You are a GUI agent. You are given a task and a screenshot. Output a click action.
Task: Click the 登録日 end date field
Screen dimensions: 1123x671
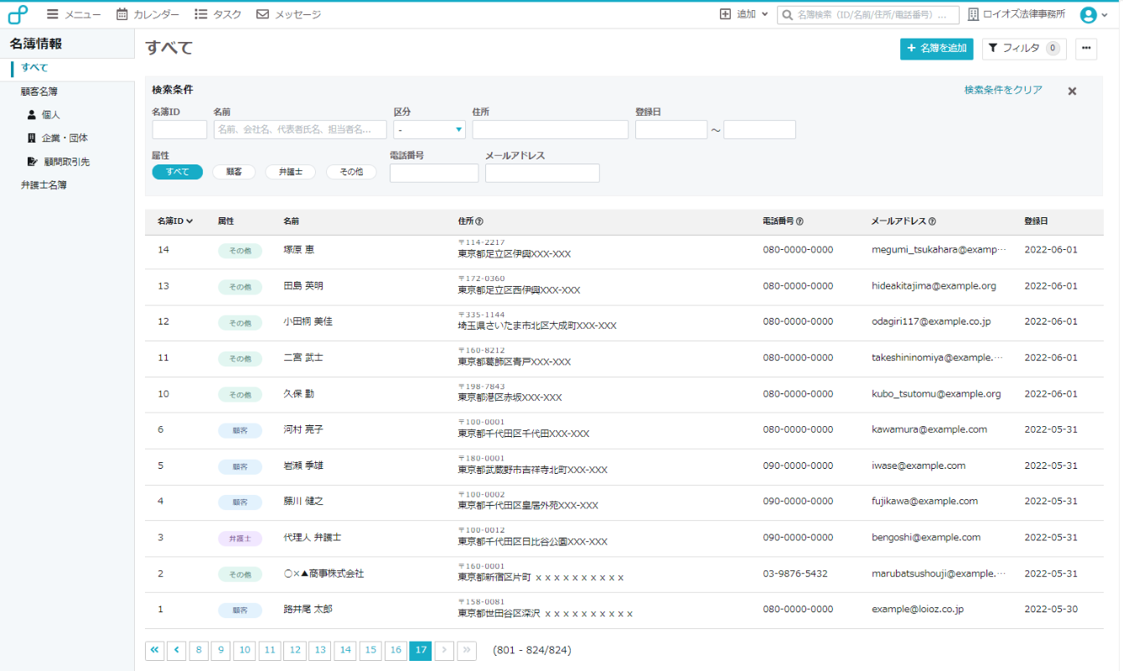click(x=759, y=129)
